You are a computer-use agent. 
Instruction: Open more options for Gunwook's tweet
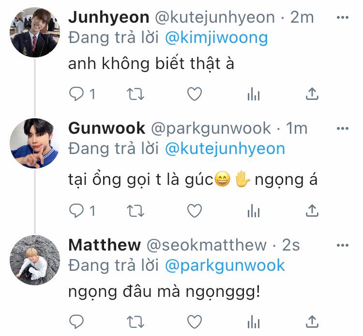pyautogui.click(x=343, y=128)
